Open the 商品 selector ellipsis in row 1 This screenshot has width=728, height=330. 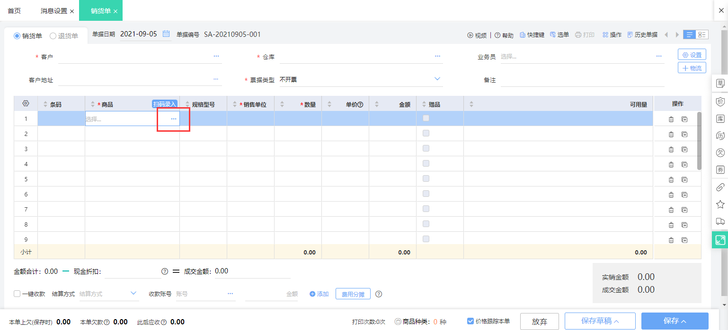[174, 119]
